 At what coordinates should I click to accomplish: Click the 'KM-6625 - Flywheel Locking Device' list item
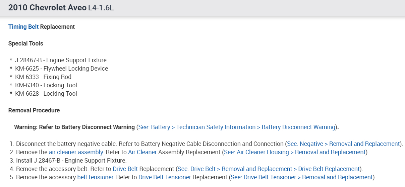[x=61, y=69]
